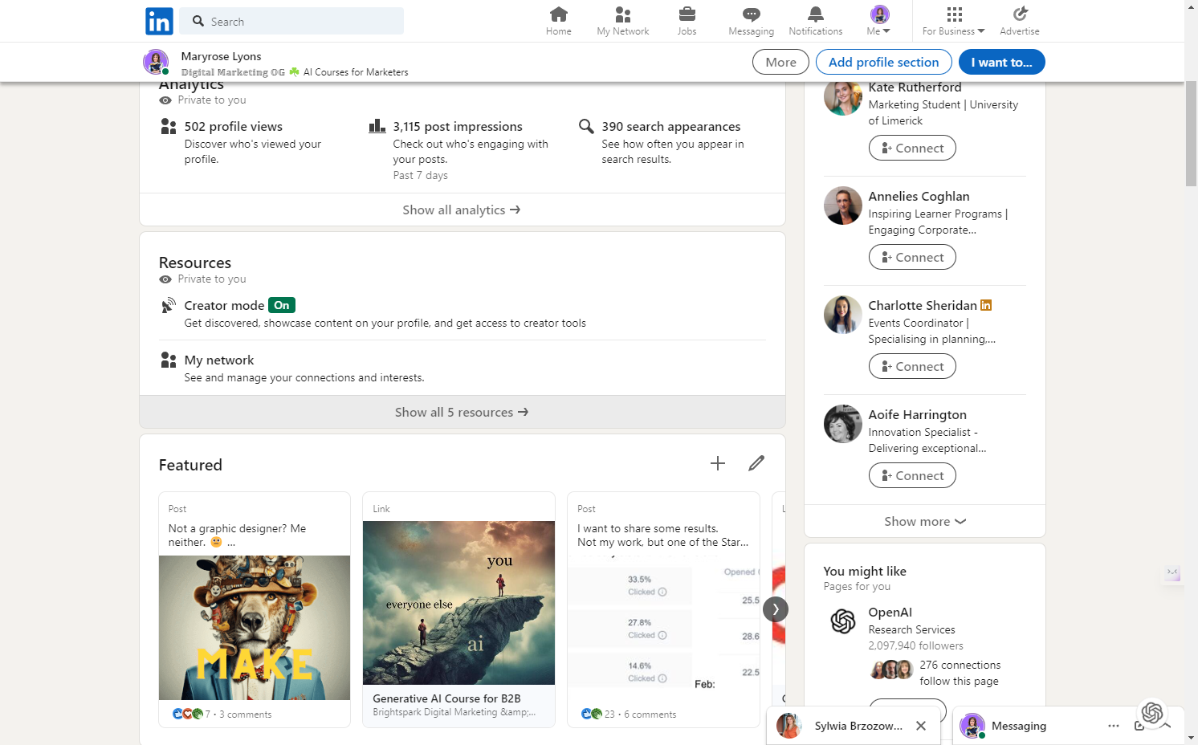Click the OpenAI page logo
1198x745 pixels.
[843, 621]
